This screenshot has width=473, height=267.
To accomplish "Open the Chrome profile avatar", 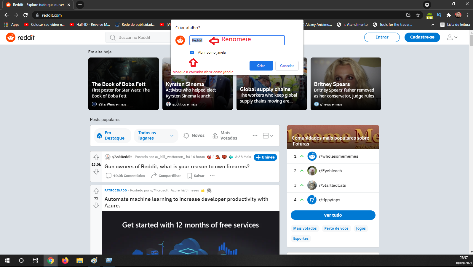I will coord(458,15).
